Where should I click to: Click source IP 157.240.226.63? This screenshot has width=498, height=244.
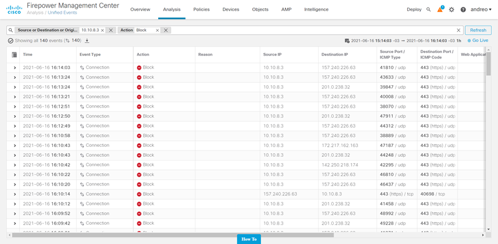[280, 194]
